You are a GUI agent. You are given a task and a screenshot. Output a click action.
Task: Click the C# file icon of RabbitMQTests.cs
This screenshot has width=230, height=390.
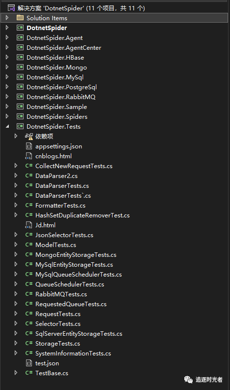pos(29,294)
